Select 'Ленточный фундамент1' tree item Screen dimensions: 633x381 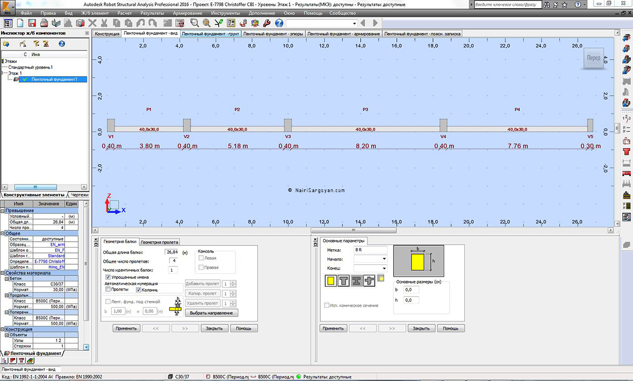[x=54, y=79]
